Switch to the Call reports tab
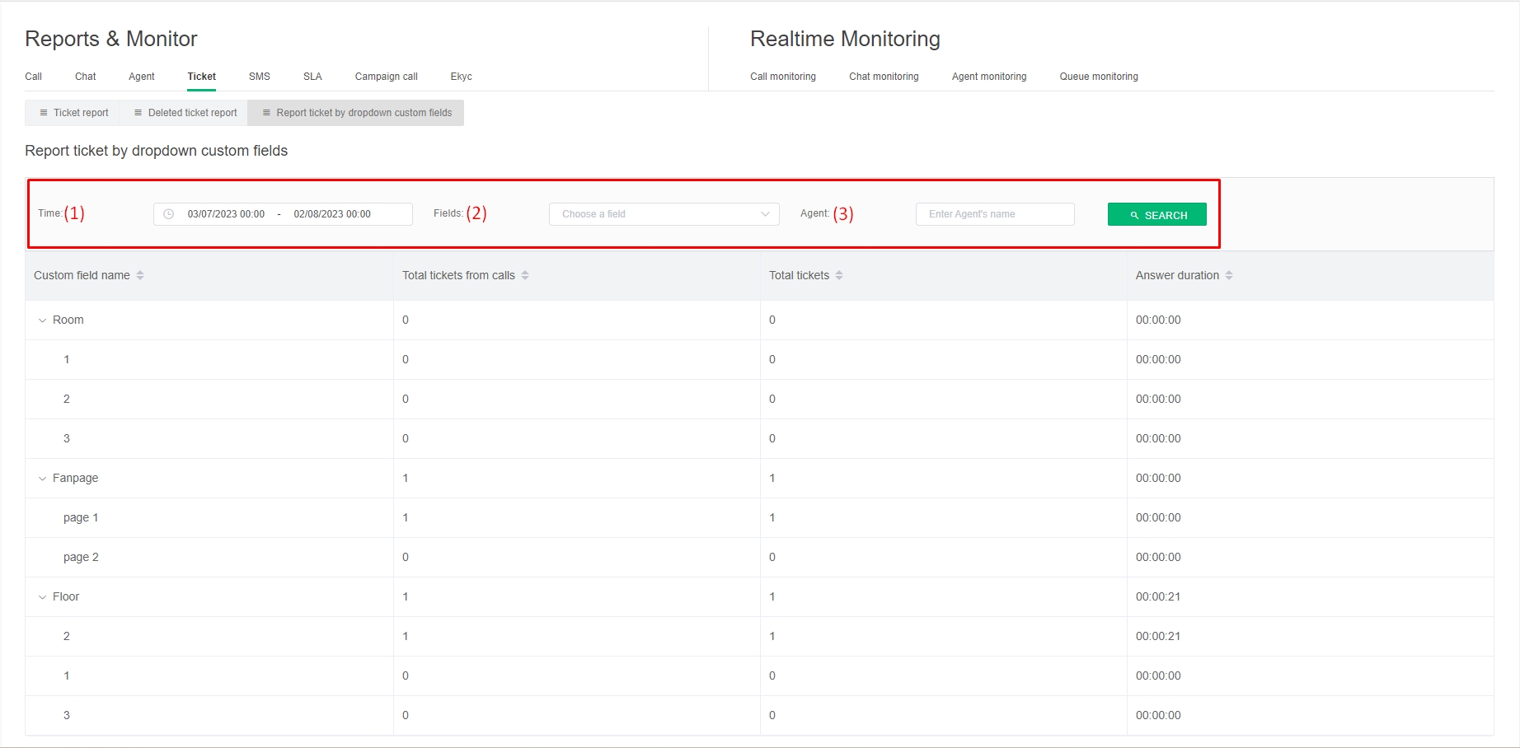The image size is (1520, 748). [x=33, y=77]
